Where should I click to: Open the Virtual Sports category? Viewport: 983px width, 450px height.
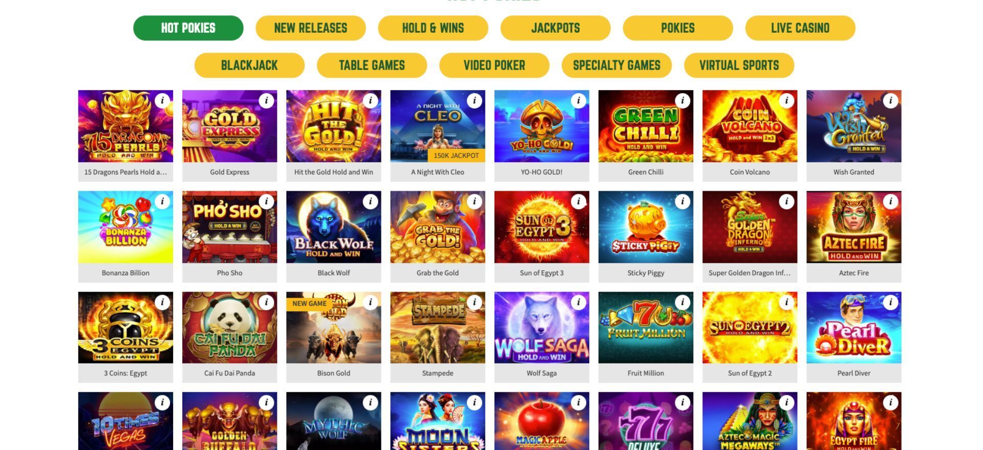point(739,65)
